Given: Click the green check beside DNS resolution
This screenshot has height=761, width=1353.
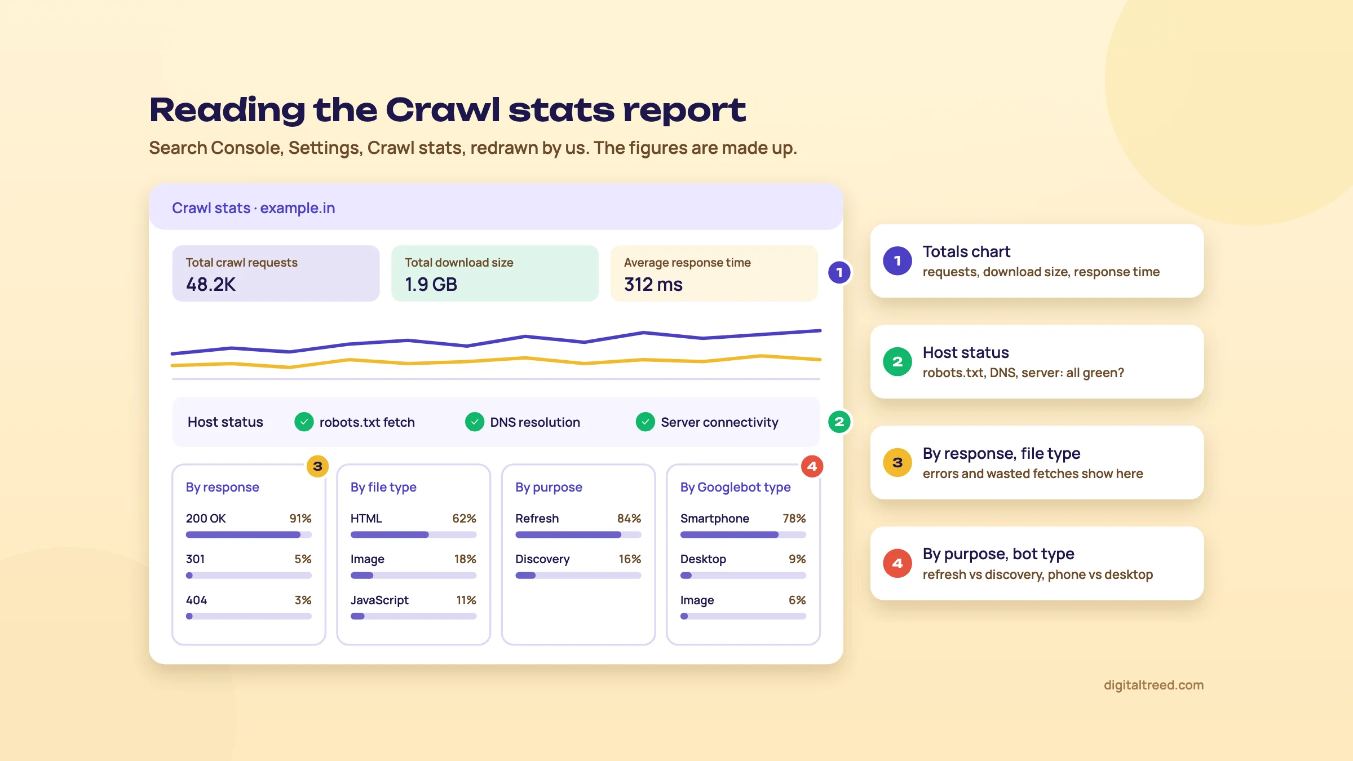Looking at the screenshot, I should tap(475, 422).
